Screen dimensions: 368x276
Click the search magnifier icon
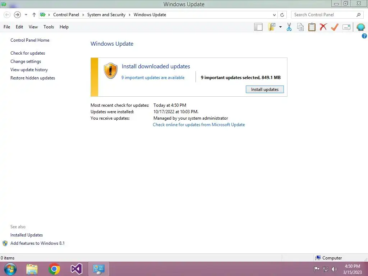358,15
